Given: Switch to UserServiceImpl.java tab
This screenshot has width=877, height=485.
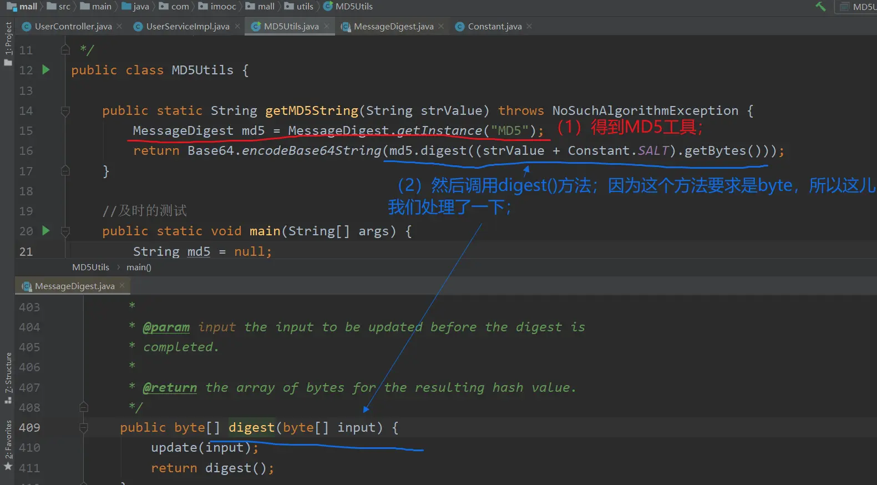Looking at the screenshot, I should click(187, 26).
